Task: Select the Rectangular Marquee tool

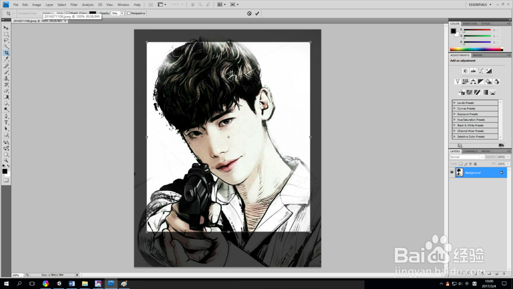Action: click(6, 34)
